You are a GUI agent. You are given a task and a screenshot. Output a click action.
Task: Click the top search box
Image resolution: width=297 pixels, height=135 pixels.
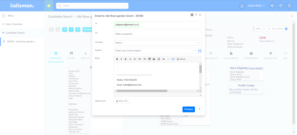coord(92,6)
